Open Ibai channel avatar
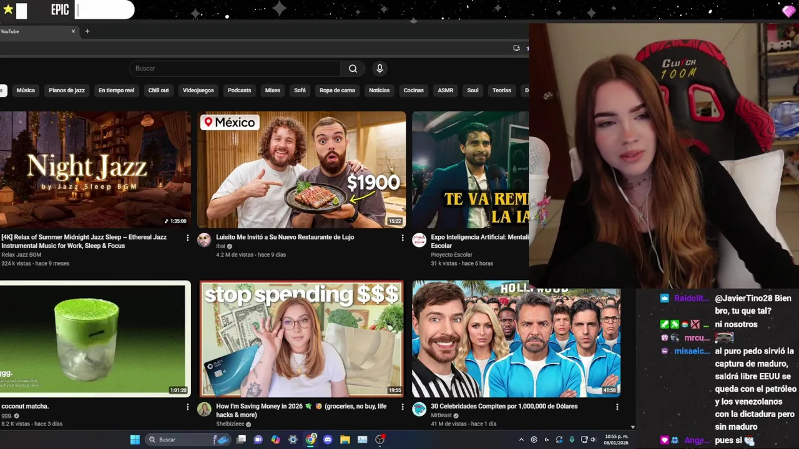 click(x=204, y=240)
